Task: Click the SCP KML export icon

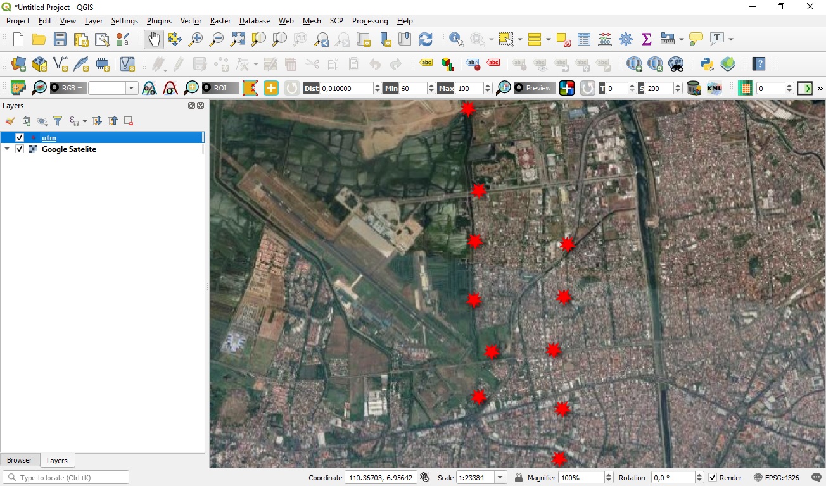Action: click(715, 89)
